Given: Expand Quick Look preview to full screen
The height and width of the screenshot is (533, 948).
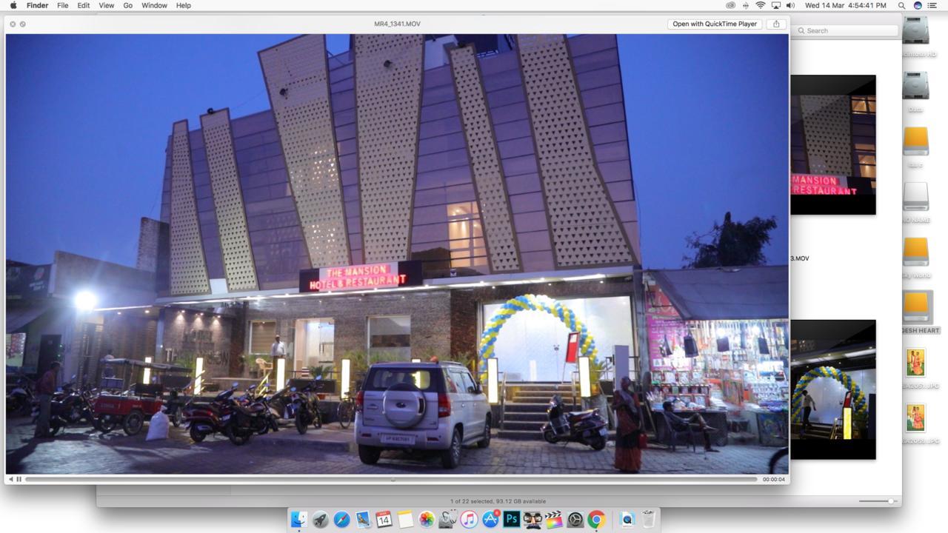Looking at the screenshot, I should tap(23, 24).
